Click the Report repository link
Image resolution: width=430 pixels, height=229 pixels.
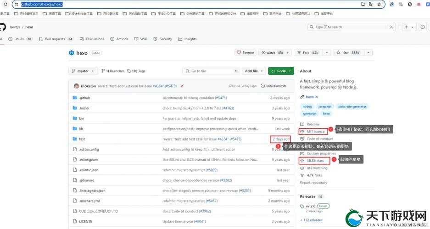click(x=313, y=182)
